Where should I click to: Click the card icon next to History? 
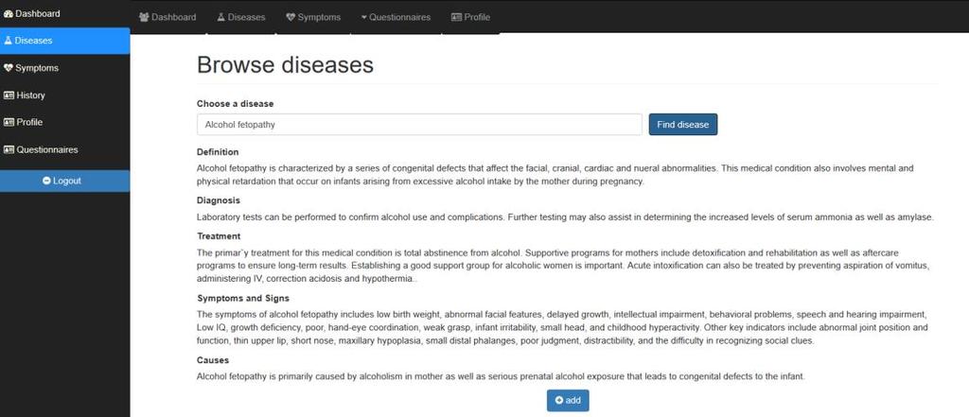click(x=9, y=96)
